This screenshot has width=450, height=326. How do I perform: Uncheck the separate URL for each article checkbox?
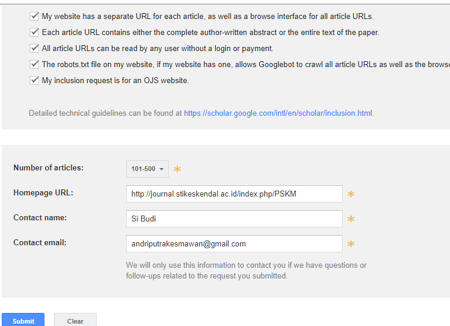[34, 17]
